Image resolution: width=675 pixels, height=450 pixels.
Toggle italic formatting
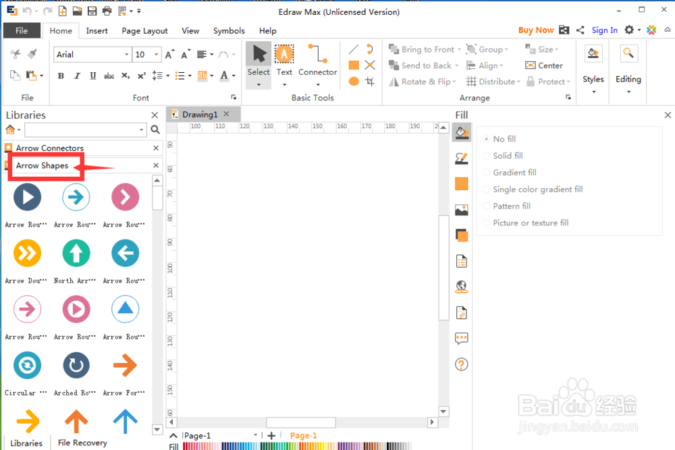[x=77, y=76]
